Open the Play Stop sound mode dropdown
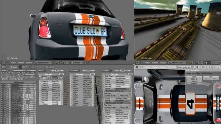221x124 pixels. [117, 105]
